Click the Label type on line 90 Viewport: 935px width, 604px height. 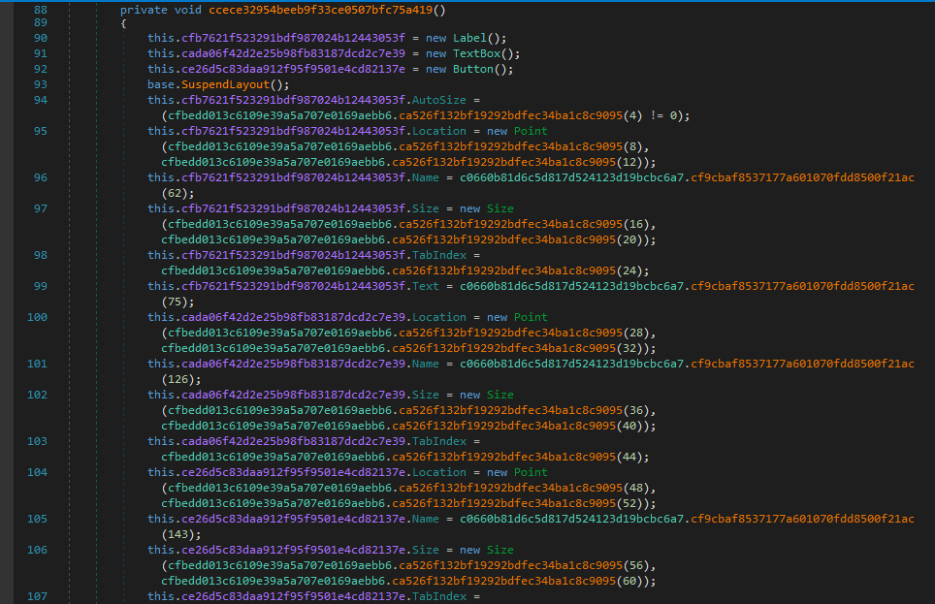click(469, 38)
